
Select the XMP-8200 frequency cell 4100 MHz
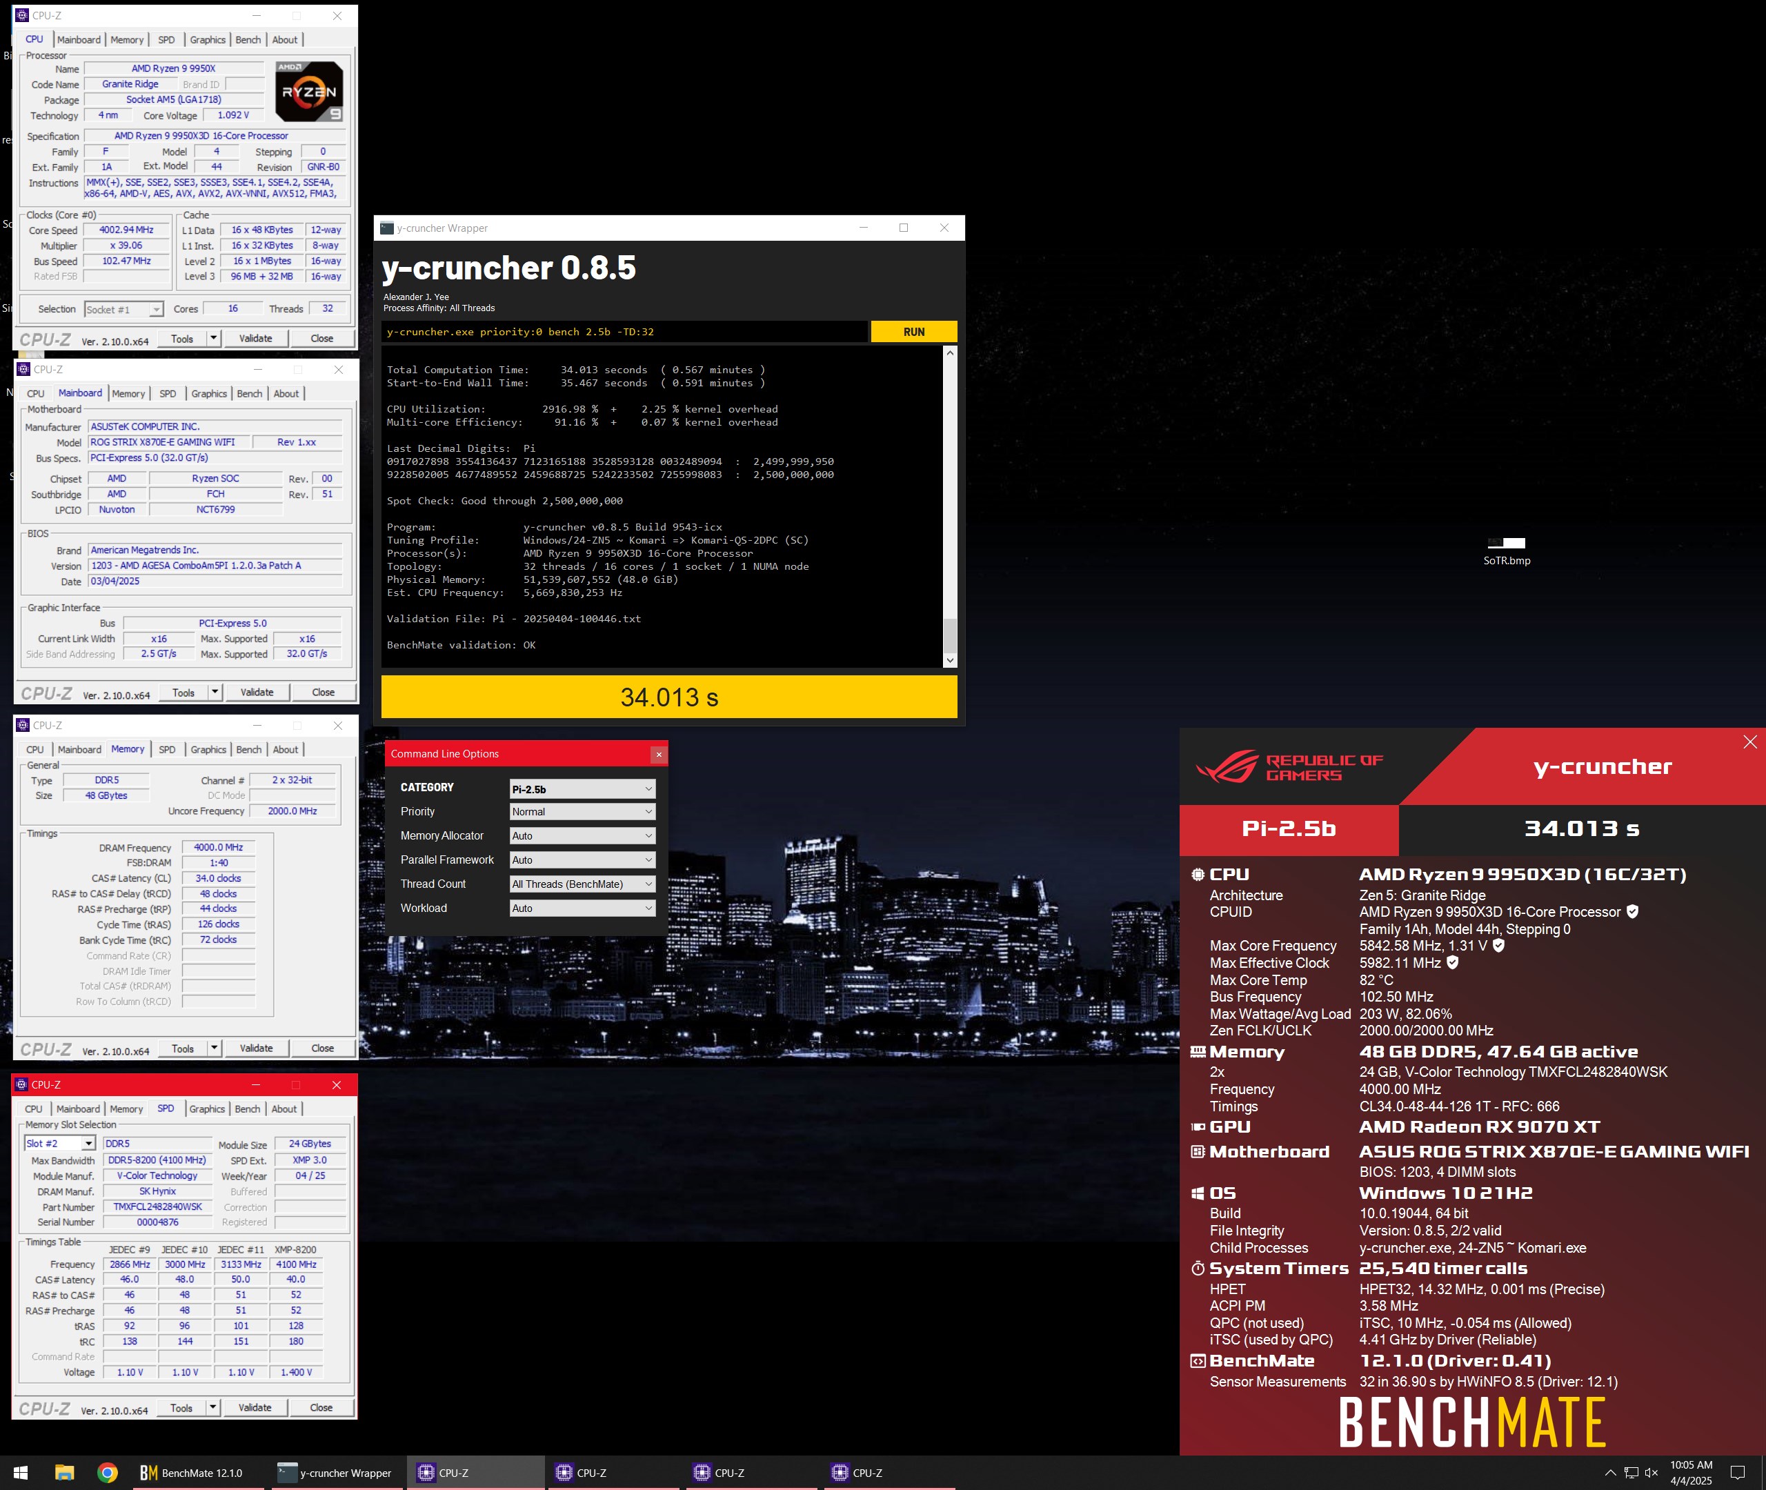point(297,1264)
